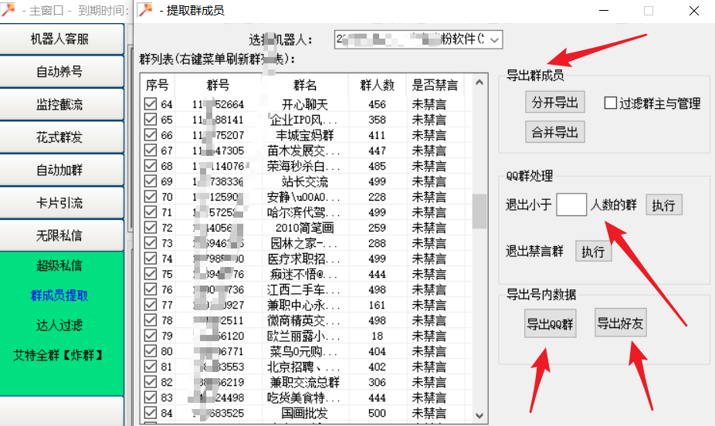Image resolution: width=715 pixels, height=426 pixels.
Task: Uncheck the checkbox for row 64
Action: (150, 104)
